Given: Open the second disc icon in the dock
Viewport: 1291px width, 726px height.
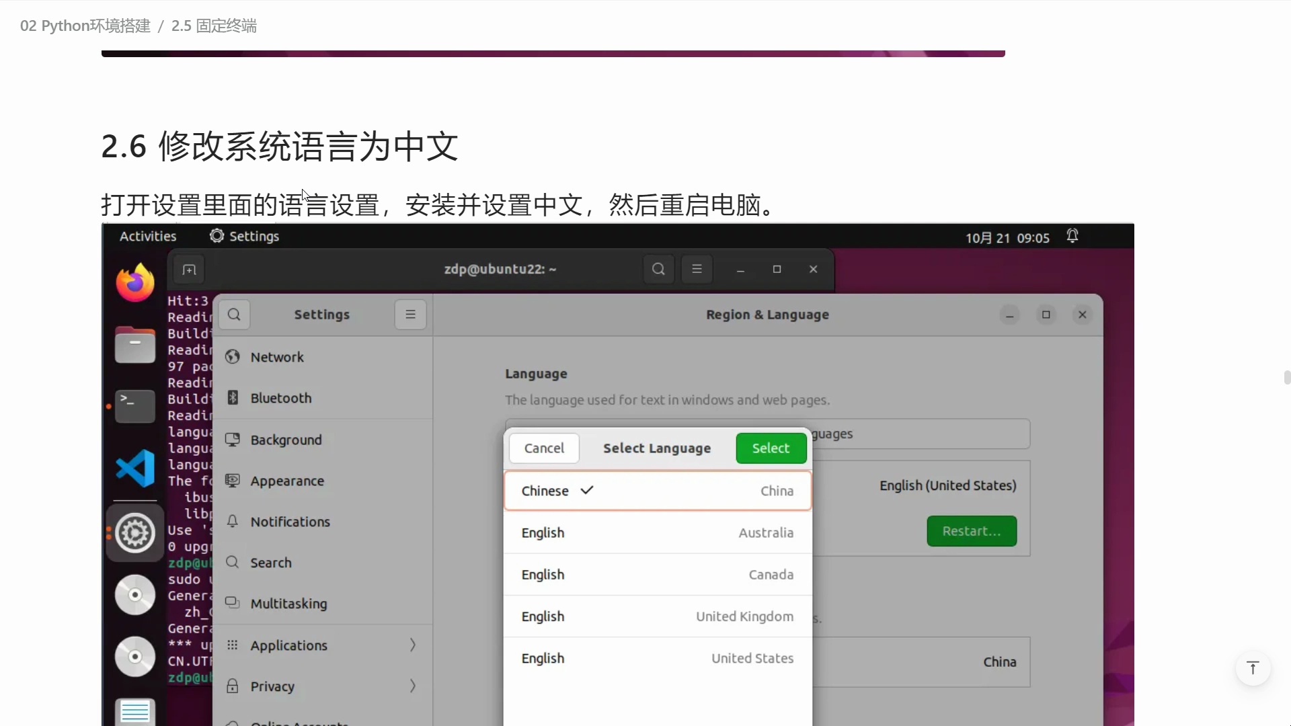Looking at the screenshot, I should (135, 657).
